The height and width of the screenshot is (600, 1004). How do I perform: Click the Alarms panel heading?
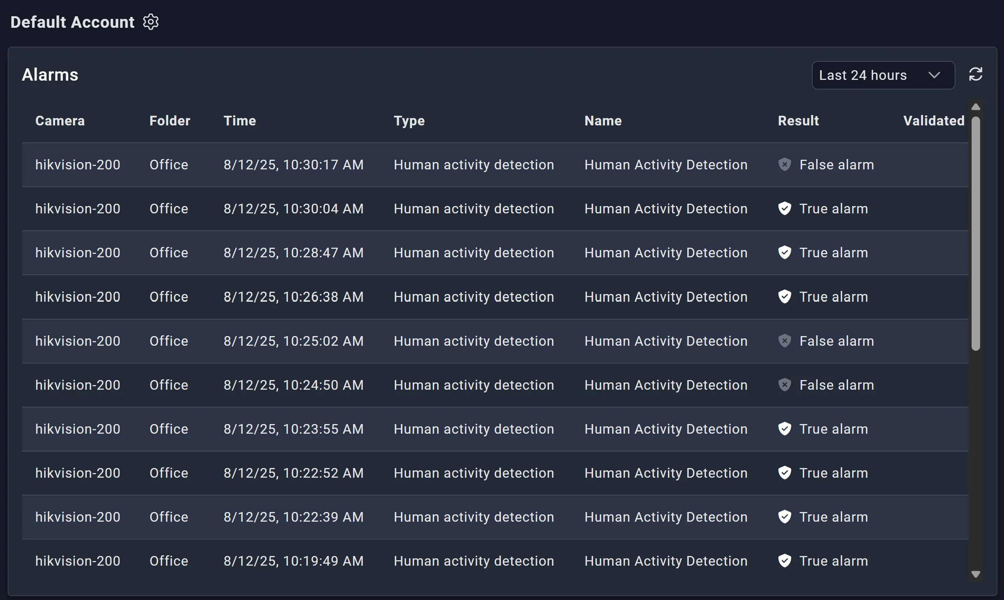click(50, 75)
